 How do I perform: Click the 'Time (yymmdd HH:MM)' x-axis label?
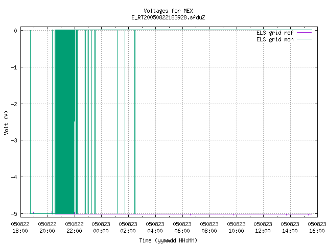[x=168, y=240]
